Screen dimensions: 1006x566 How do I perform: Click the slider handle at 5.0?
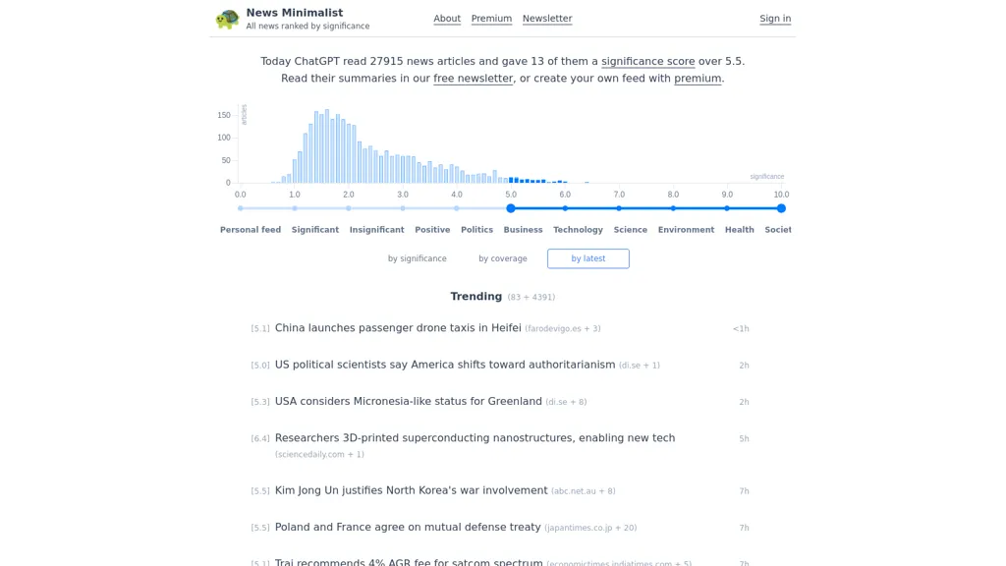pyautogui.click(x=511, y=208)
